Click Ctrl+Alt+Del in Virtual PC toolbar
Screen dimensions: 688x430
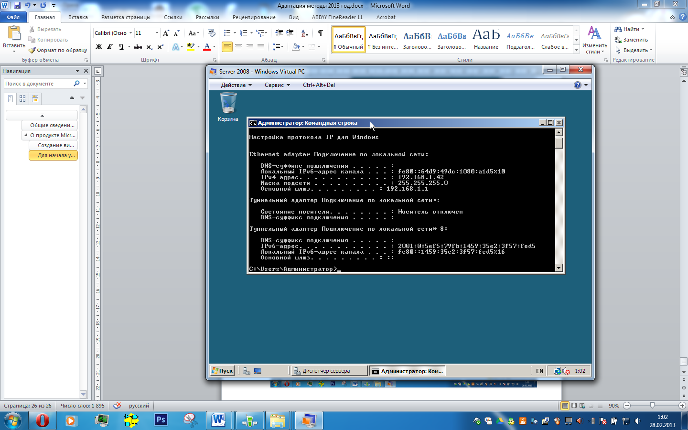(x=319, y=85)
